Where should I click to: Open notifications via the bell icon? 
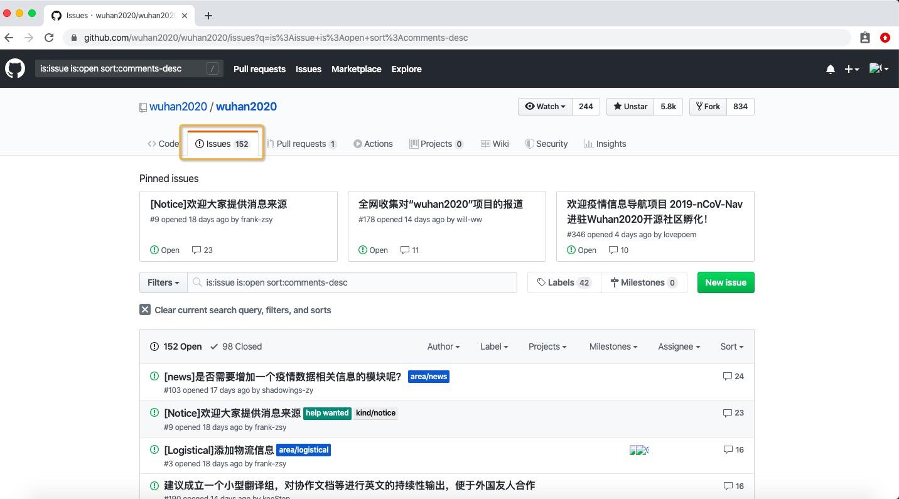tap(831, 69)
